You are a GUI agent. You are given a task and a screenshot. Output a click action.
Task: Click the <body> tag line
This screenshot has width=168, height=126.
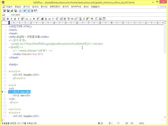[13, 65]
